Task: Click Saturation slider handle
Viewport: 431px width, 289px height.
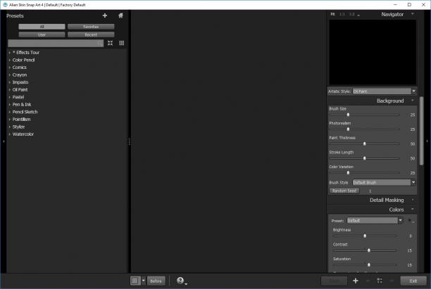Action: point(369,265)
